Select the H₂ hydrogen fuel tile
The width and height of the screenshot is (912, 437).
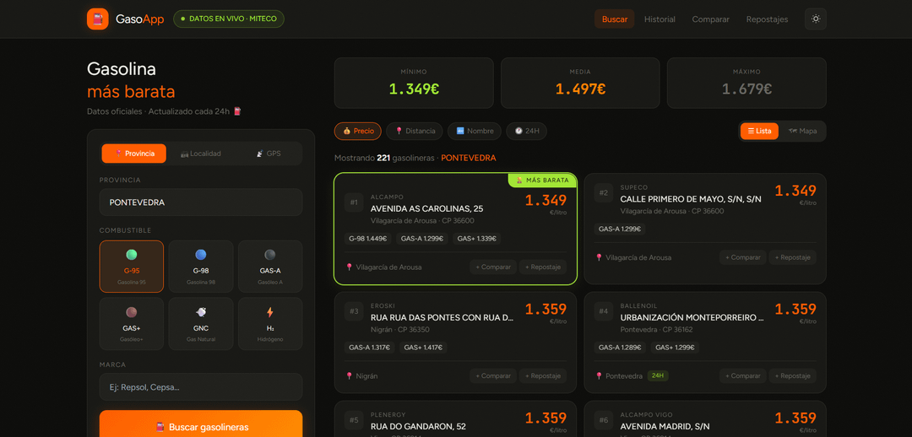(270, 323)
